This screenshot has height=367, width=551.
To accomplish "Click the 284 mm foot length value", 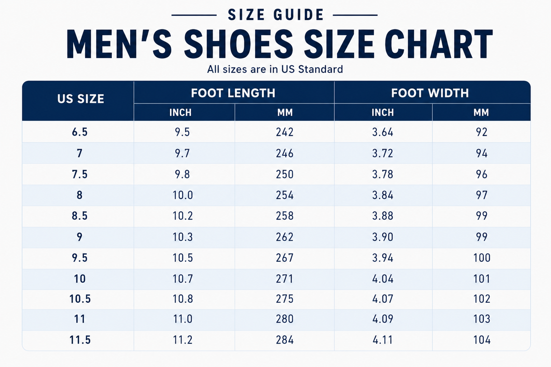I will [x=285, y=340].
